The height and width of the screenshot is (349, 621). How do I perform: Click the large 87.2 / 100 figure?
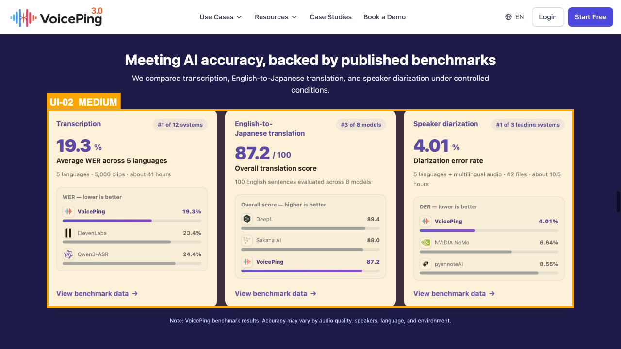[x=263, y=154]
